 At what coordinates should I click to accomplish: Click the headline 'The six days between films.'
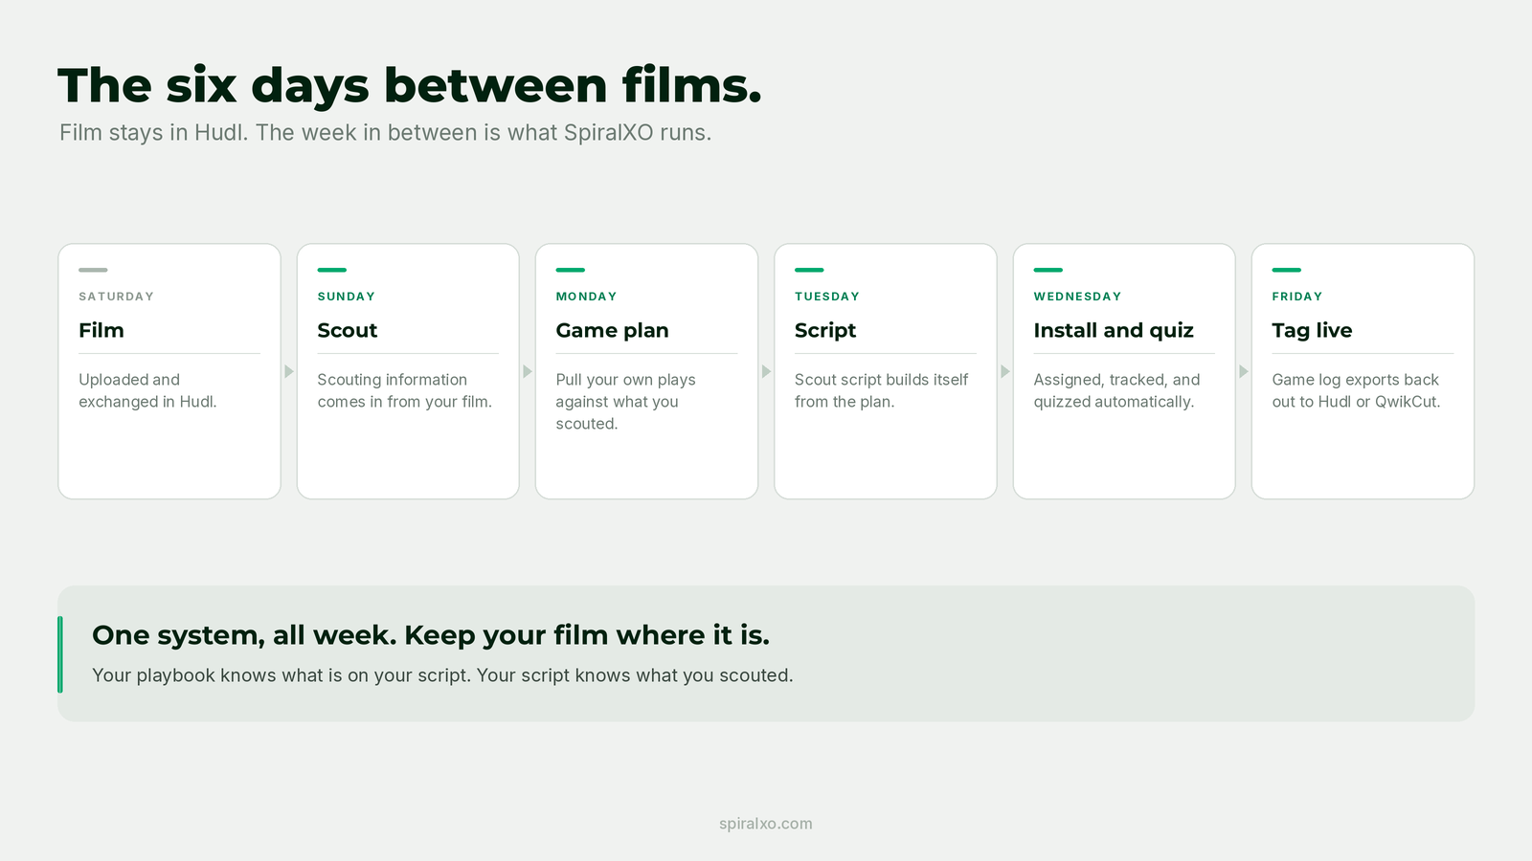coord(410,86)
